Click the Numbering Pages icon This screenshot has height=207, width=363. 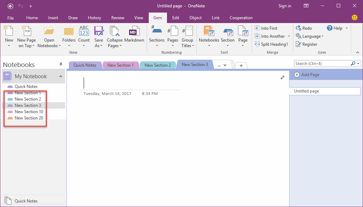click(x=173, y=31)
